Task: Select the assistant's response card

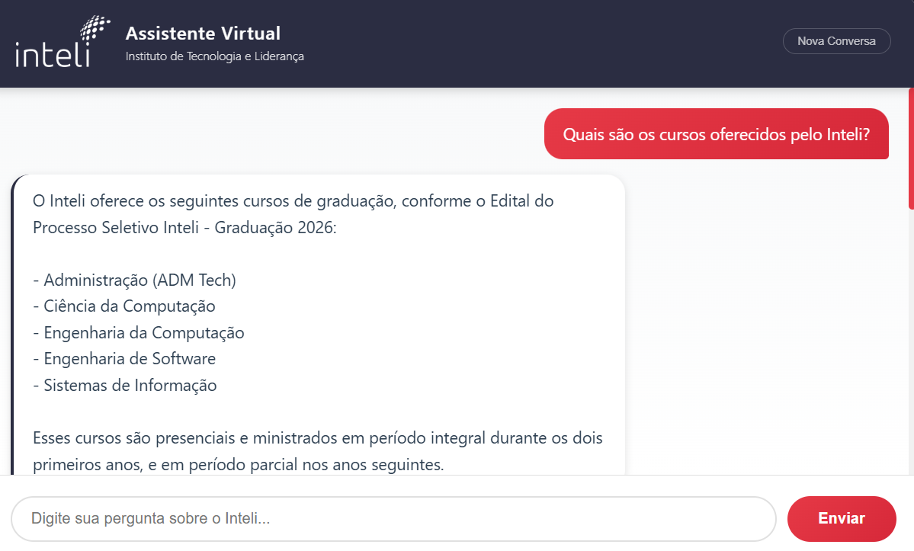Action: (318, 328)
